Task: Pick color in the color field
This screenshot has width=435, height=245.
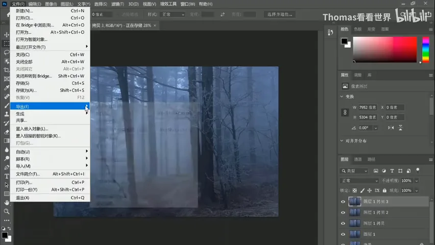Action: click(x=385, y=50)
